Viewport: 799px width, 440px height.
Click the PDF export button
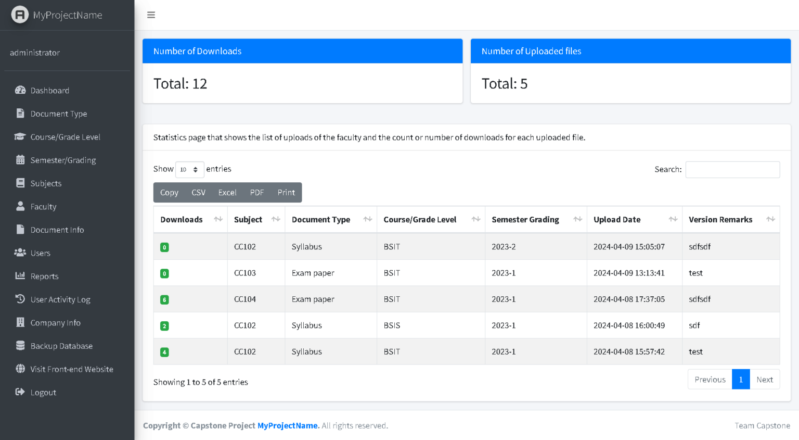[256, 192]
